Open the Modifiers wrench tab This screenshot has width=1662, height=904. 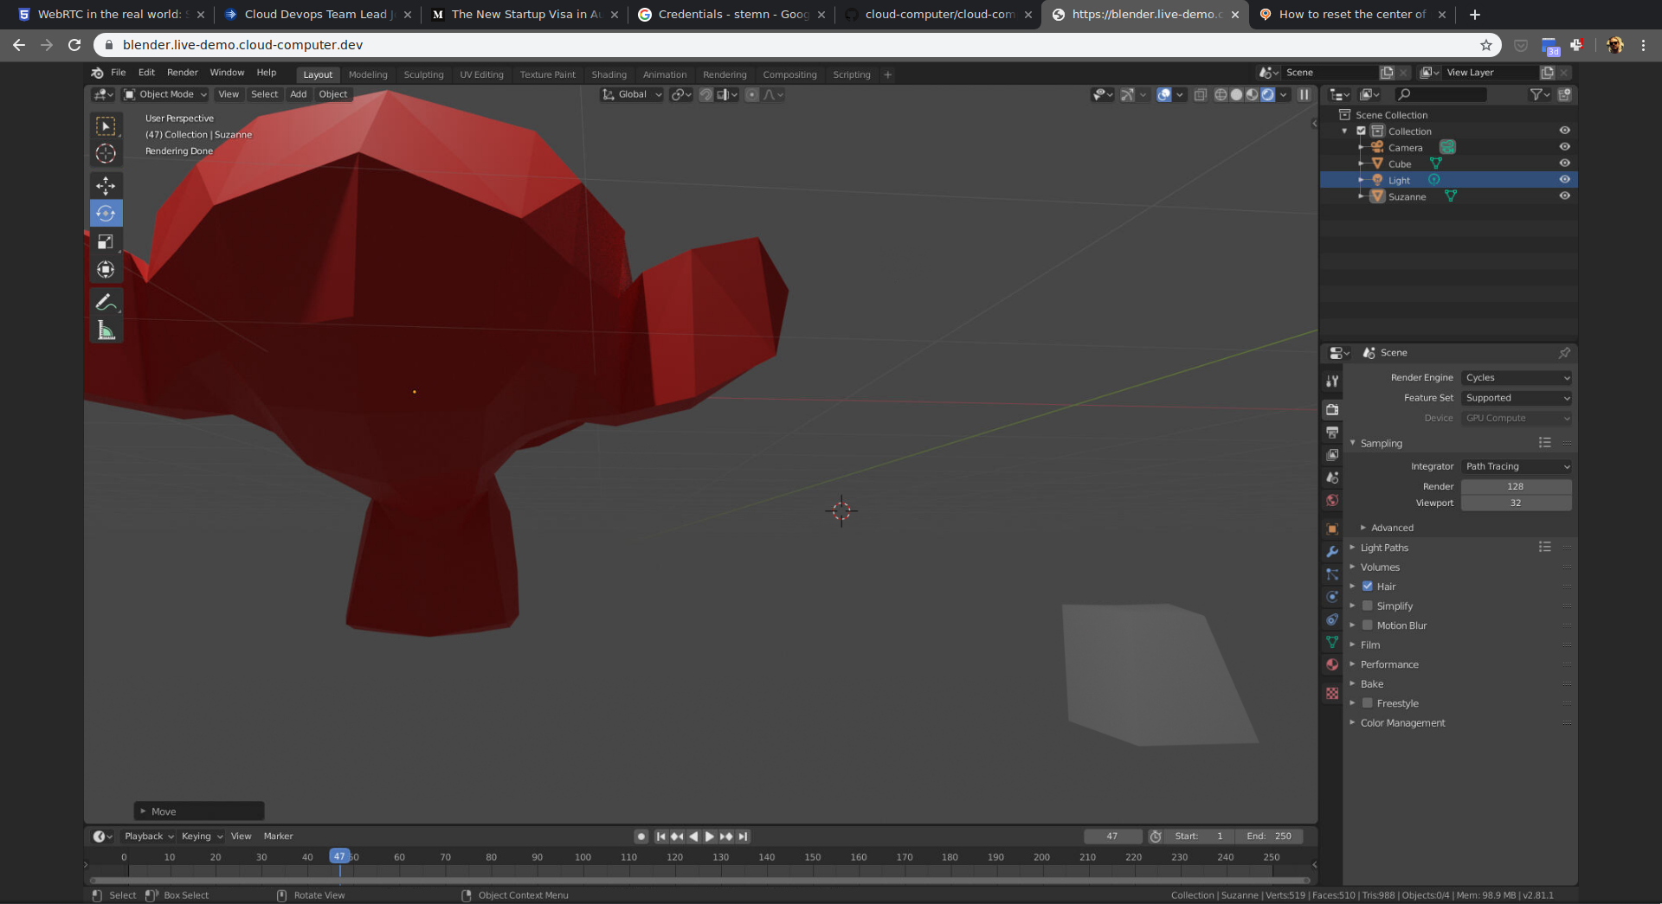click(x=1332, y=551)
